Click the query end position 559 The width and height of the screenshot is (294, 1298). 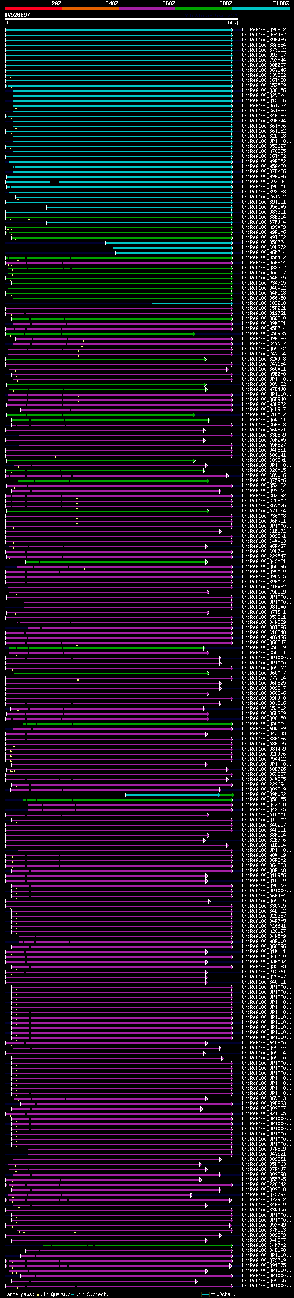click(232, 23)
